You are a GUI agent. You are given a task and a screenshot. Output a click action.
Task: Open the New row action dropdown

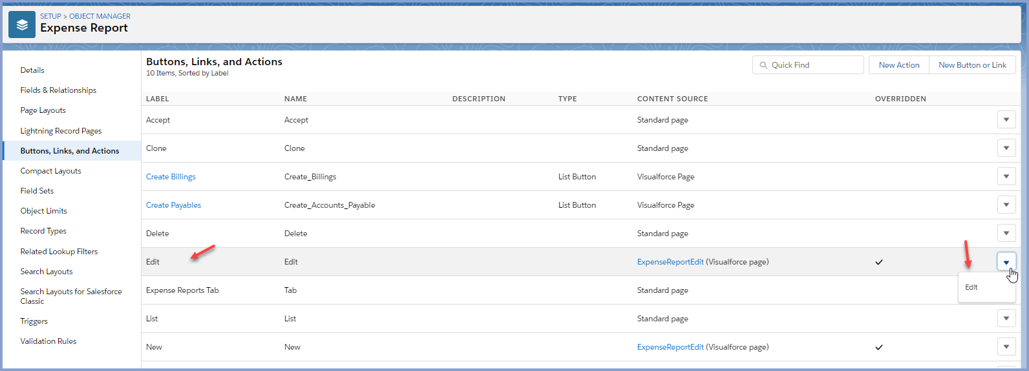click(x=1006, y=347)
